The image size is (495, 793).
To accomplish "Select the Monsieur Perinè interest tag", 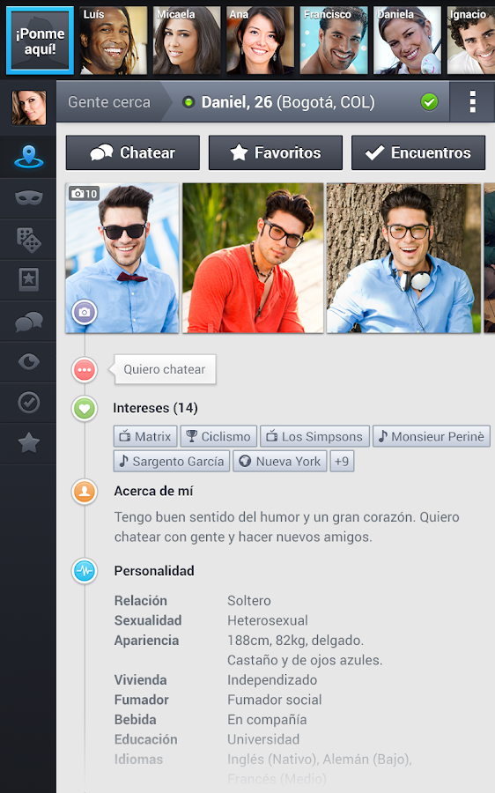I will click(x=432, y=436).
